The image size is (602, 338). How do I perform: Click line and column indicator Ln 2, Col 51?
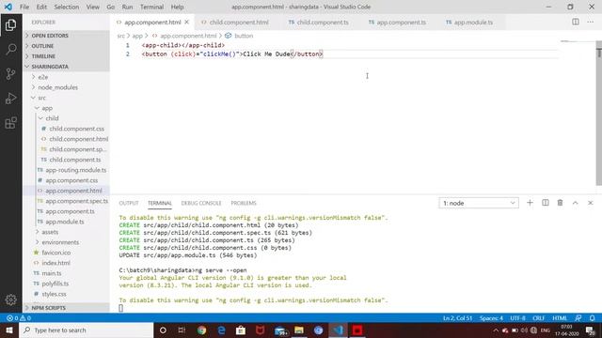(457, 318)
